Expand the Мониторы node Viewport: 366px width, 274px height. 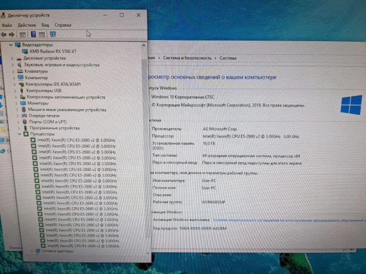[17, 104]
